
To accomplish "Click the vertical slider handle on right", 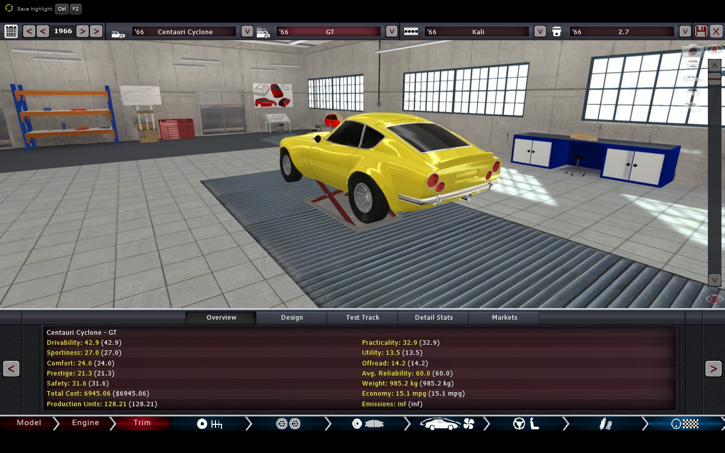I will point(714,79).
